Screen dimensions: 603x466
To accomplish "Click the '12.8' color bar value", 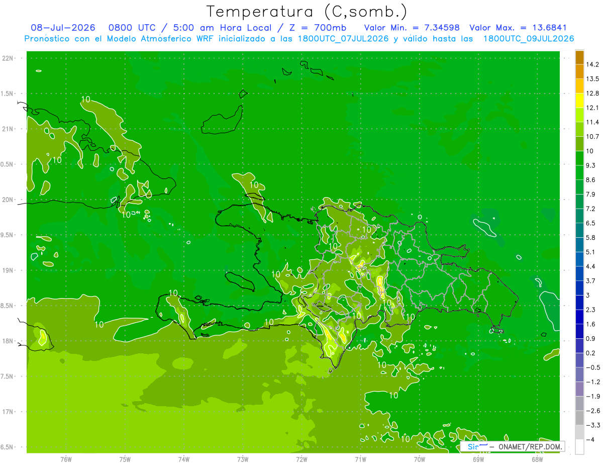I will (x=592, y=93).
